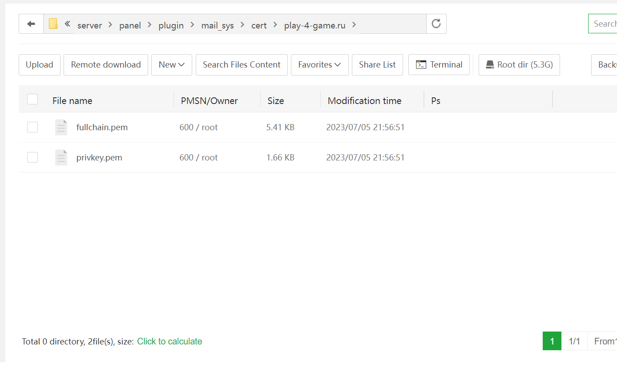Screen dimensions: 617x372
Task: Click the Remote download button
Action: point(106,65)
